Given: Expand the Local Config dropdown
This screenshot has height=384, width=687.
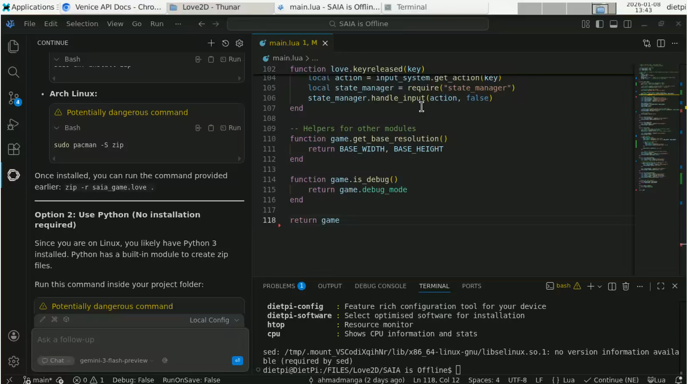Looking at the screenshot, I should 214,320.
